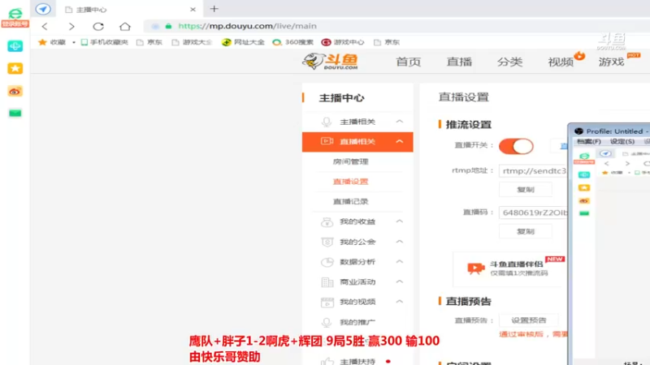Open the first 京东 bookmark
Image resolution: width=650 pixels, height=365 pixels.
click(149, 42)
